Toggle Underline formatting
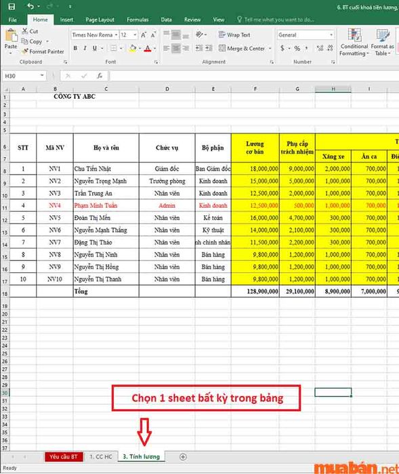The image size is (399, 474). (x=95, y=48)
